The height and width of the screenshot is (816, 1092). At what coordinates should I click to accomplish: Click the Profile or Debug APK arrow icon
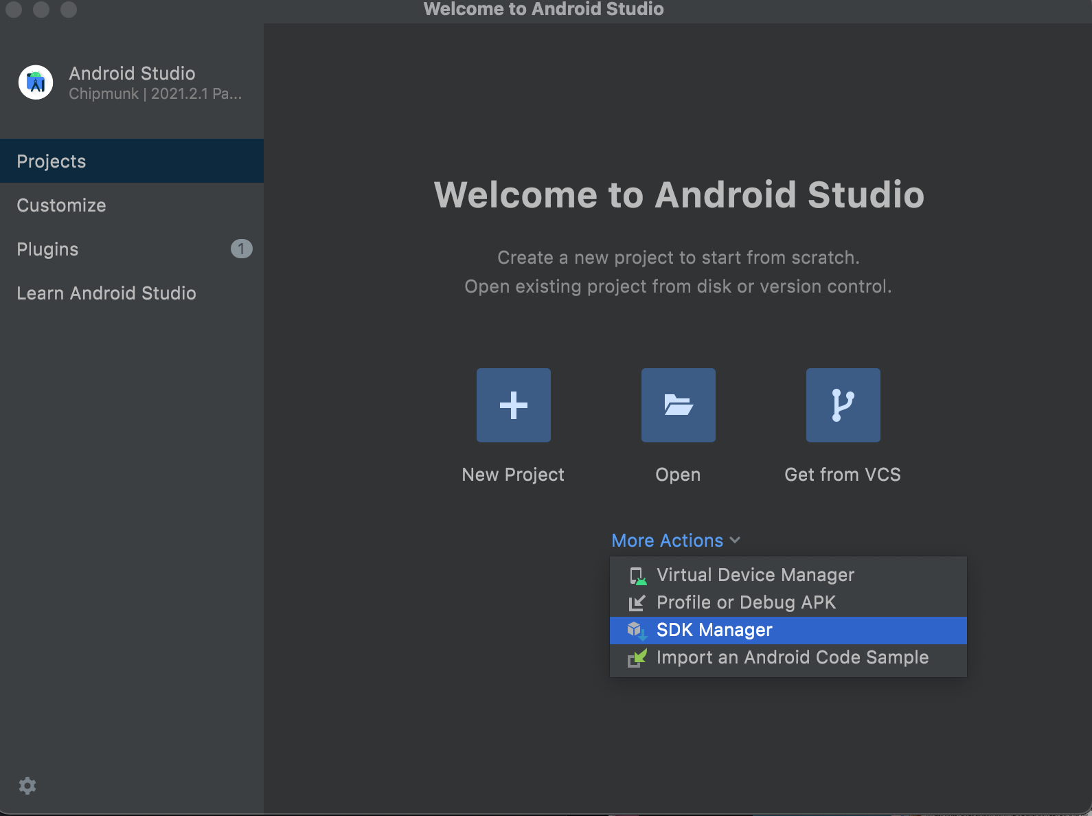(637, 603)
